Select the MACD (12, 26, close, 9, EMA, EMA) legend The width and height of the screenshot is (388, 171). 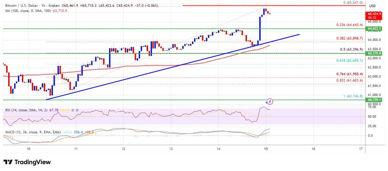click(x=33, y=132)
